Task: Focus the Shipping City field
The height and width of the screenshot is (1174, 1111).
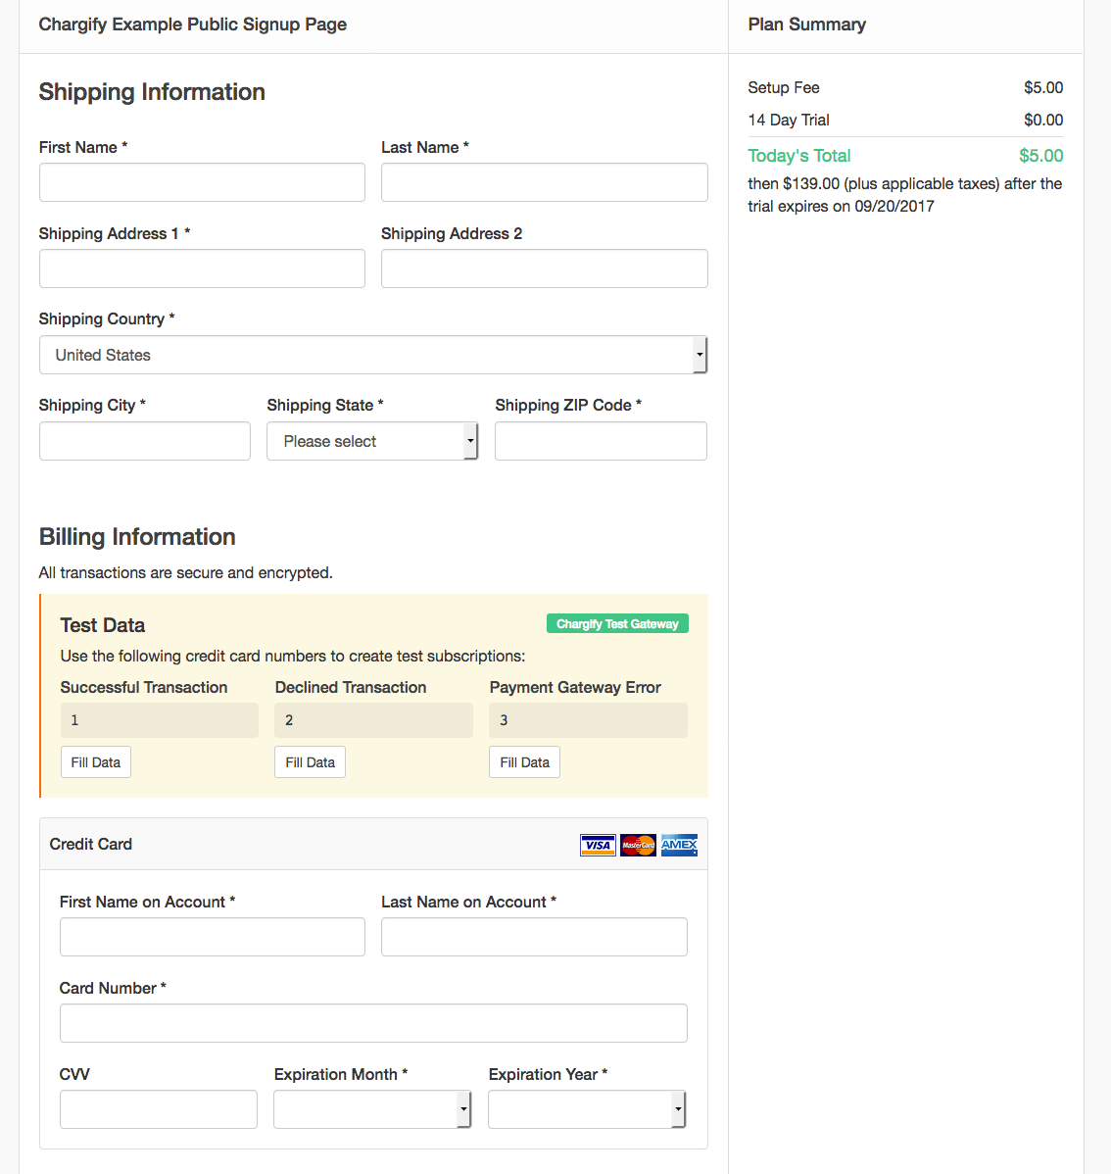Action: coord(145,441)
